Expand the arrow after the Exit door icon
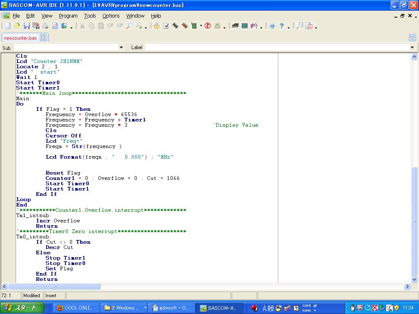Screen dimensions: 419x314 [x=71, y=27]
